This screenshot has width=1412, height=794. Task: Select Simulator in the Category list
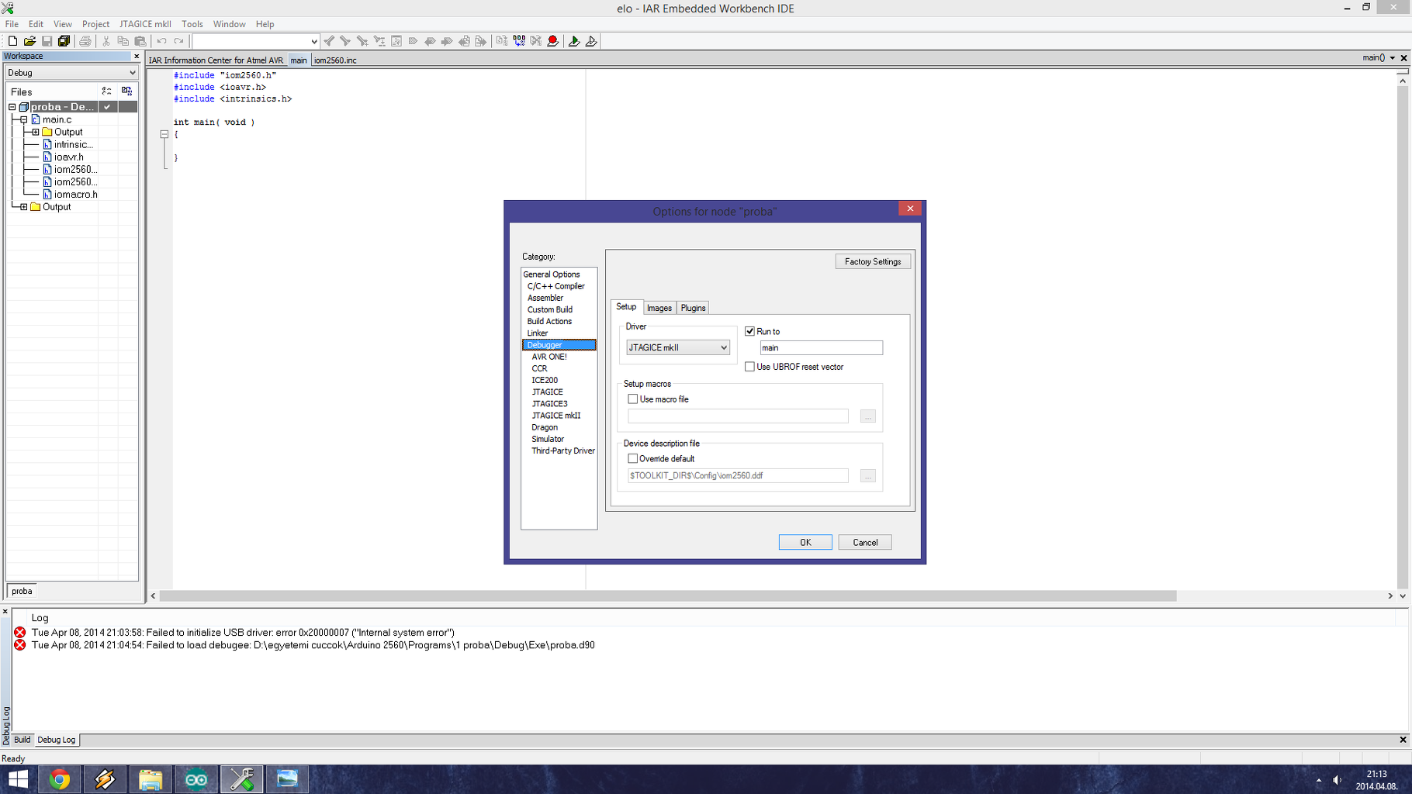[548, 439]
